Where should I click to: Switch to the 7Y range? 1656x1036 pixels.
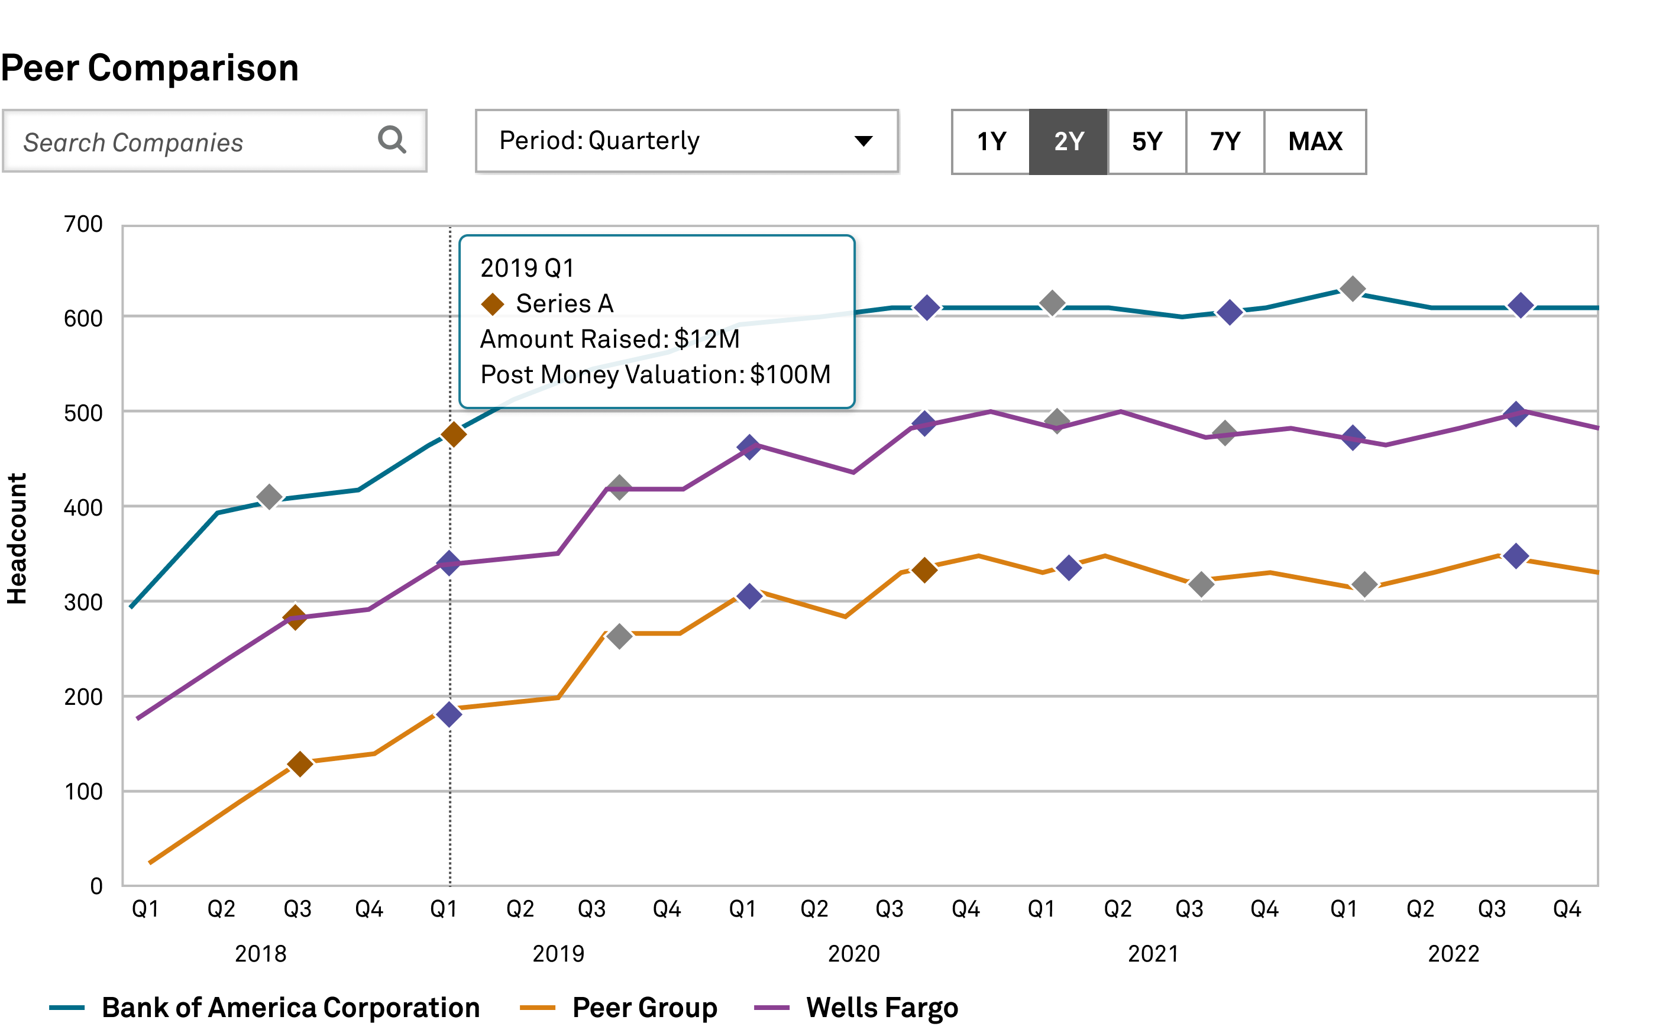point(1225,142)
